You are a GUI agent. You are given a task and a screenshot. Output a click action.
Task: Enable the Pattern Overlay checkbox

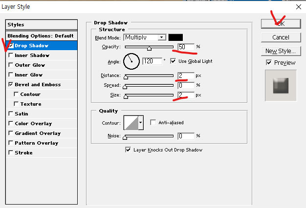click(x=11, y=143)
